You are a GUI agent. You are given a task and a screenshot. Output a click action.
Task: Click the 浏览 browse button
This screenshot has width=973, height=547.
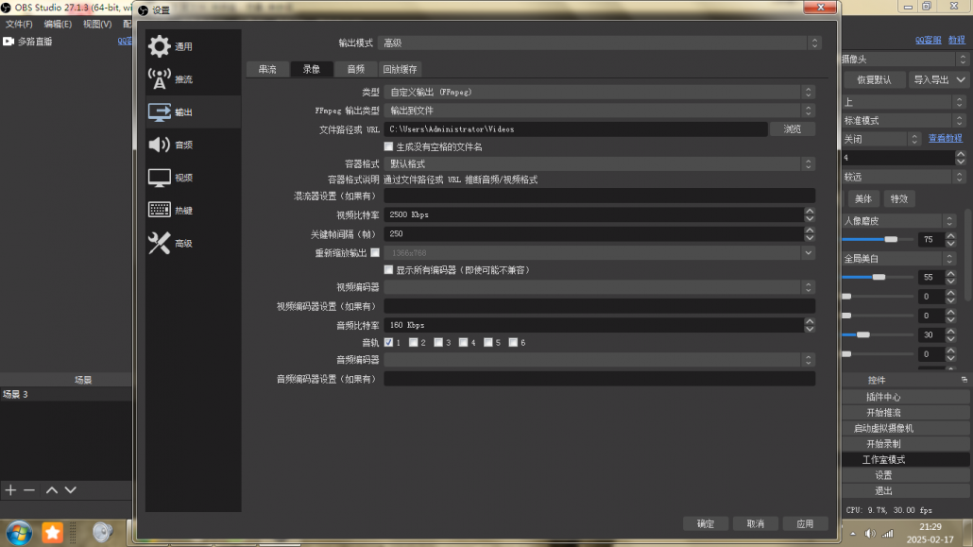coord(793,128)
